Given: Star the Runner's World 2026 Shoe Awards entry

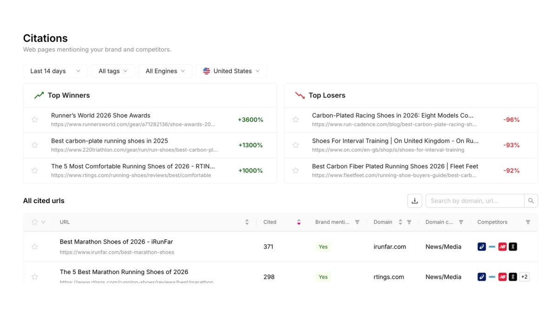Looking at the screenshot, I should tap(34, 120).
